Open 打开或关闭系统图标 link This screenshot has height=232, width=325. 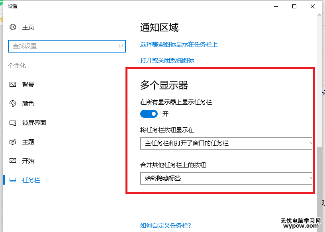click(x=167, y=60)
